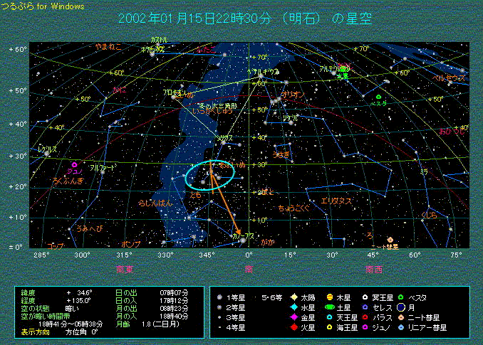Click the magenta Juno asteroid marker
This screenshot has width=483, height=345.
(x=74, y=164)
